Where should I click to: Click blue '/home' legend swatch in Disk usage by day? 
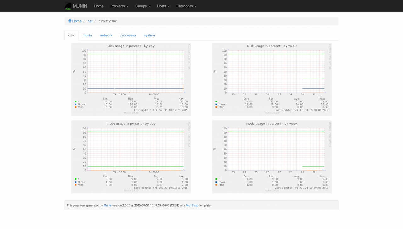76,104
